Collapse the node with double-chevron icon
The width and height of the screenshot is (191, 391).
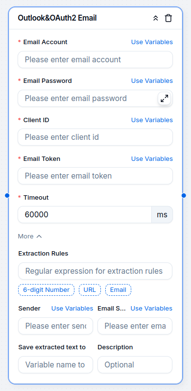point(156,18)
